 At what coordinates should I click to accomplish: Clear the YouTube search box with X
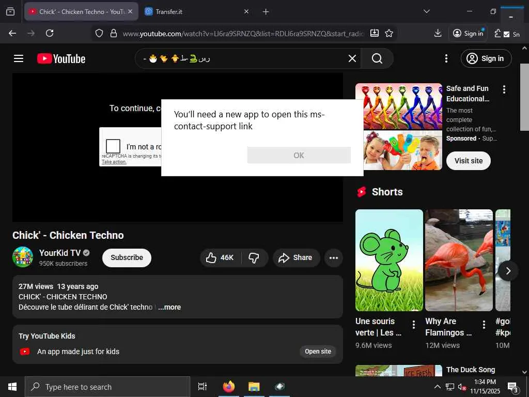click(x=352, y=58)
